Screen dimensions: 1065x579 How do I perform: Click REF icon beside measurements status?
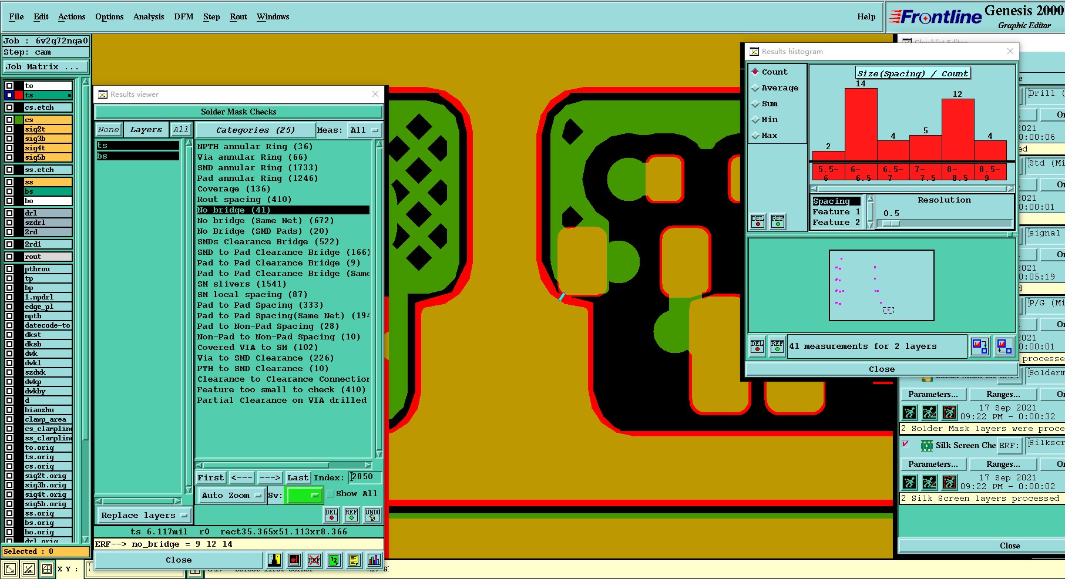[x=777, y=346]
